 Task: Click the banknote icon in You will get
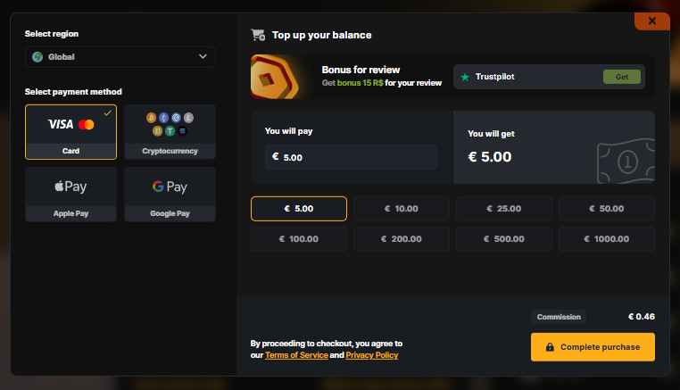[623, 159]
